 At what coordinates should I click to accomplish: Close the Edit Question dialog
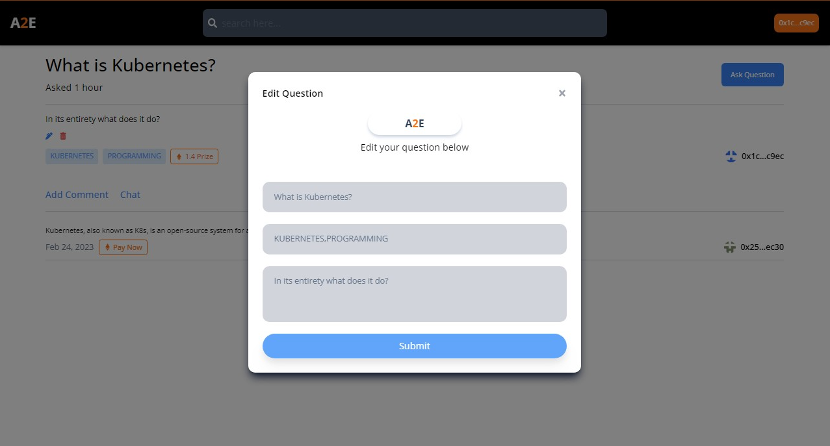click(562, 93)
